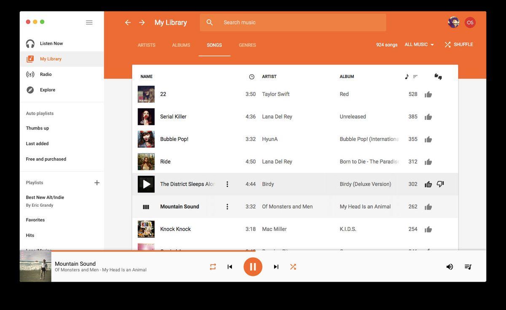Switch to the Albums tab
Image resolution: width=506 pixels, height=310 pixels.
pos(181,45)
